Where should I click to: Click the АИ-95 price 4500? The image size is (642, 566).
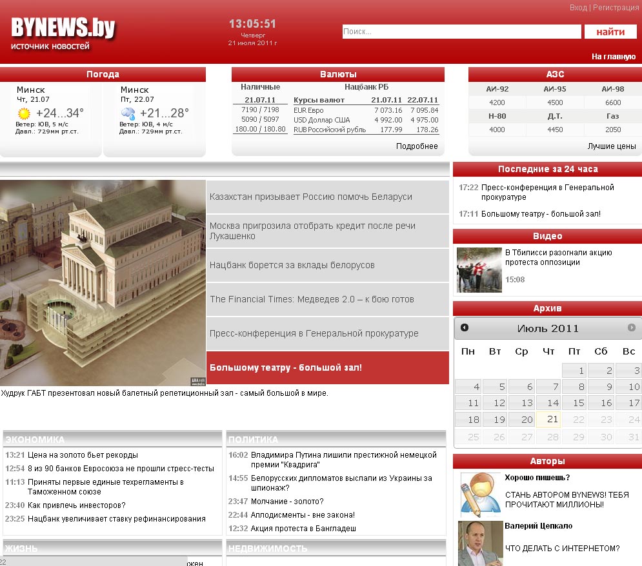(x=555, y=102)
